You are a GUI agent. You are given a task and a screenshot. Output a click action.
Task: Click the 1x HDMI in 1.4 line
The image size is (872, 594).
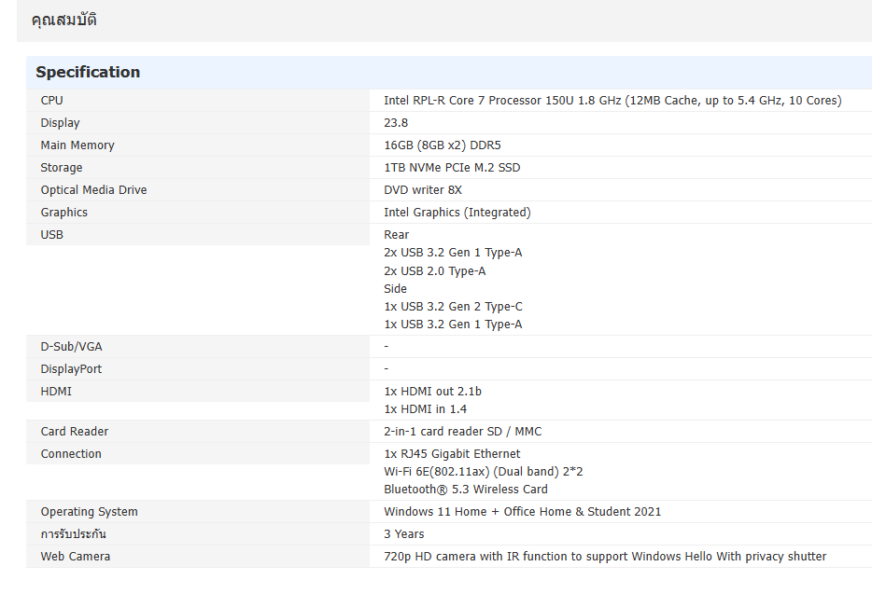click(425, 409)
